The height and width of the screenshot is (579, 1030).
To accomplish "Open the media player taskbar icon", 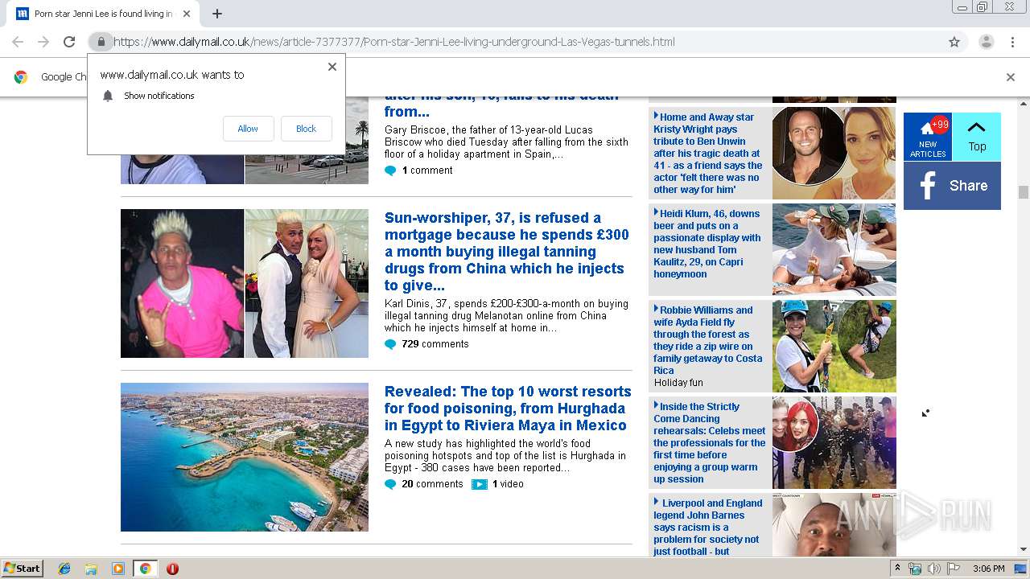I will tap(118, 569).
